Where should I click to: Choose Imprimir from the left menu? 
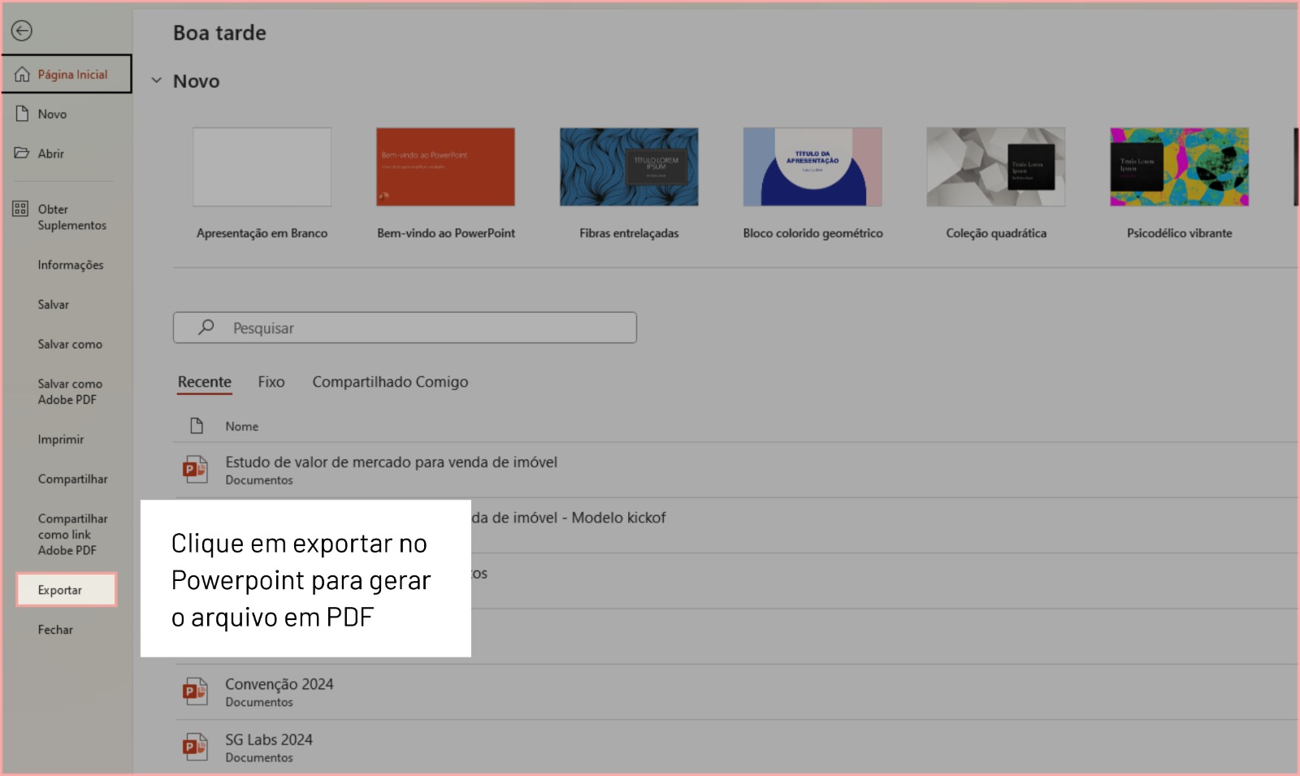61,440
